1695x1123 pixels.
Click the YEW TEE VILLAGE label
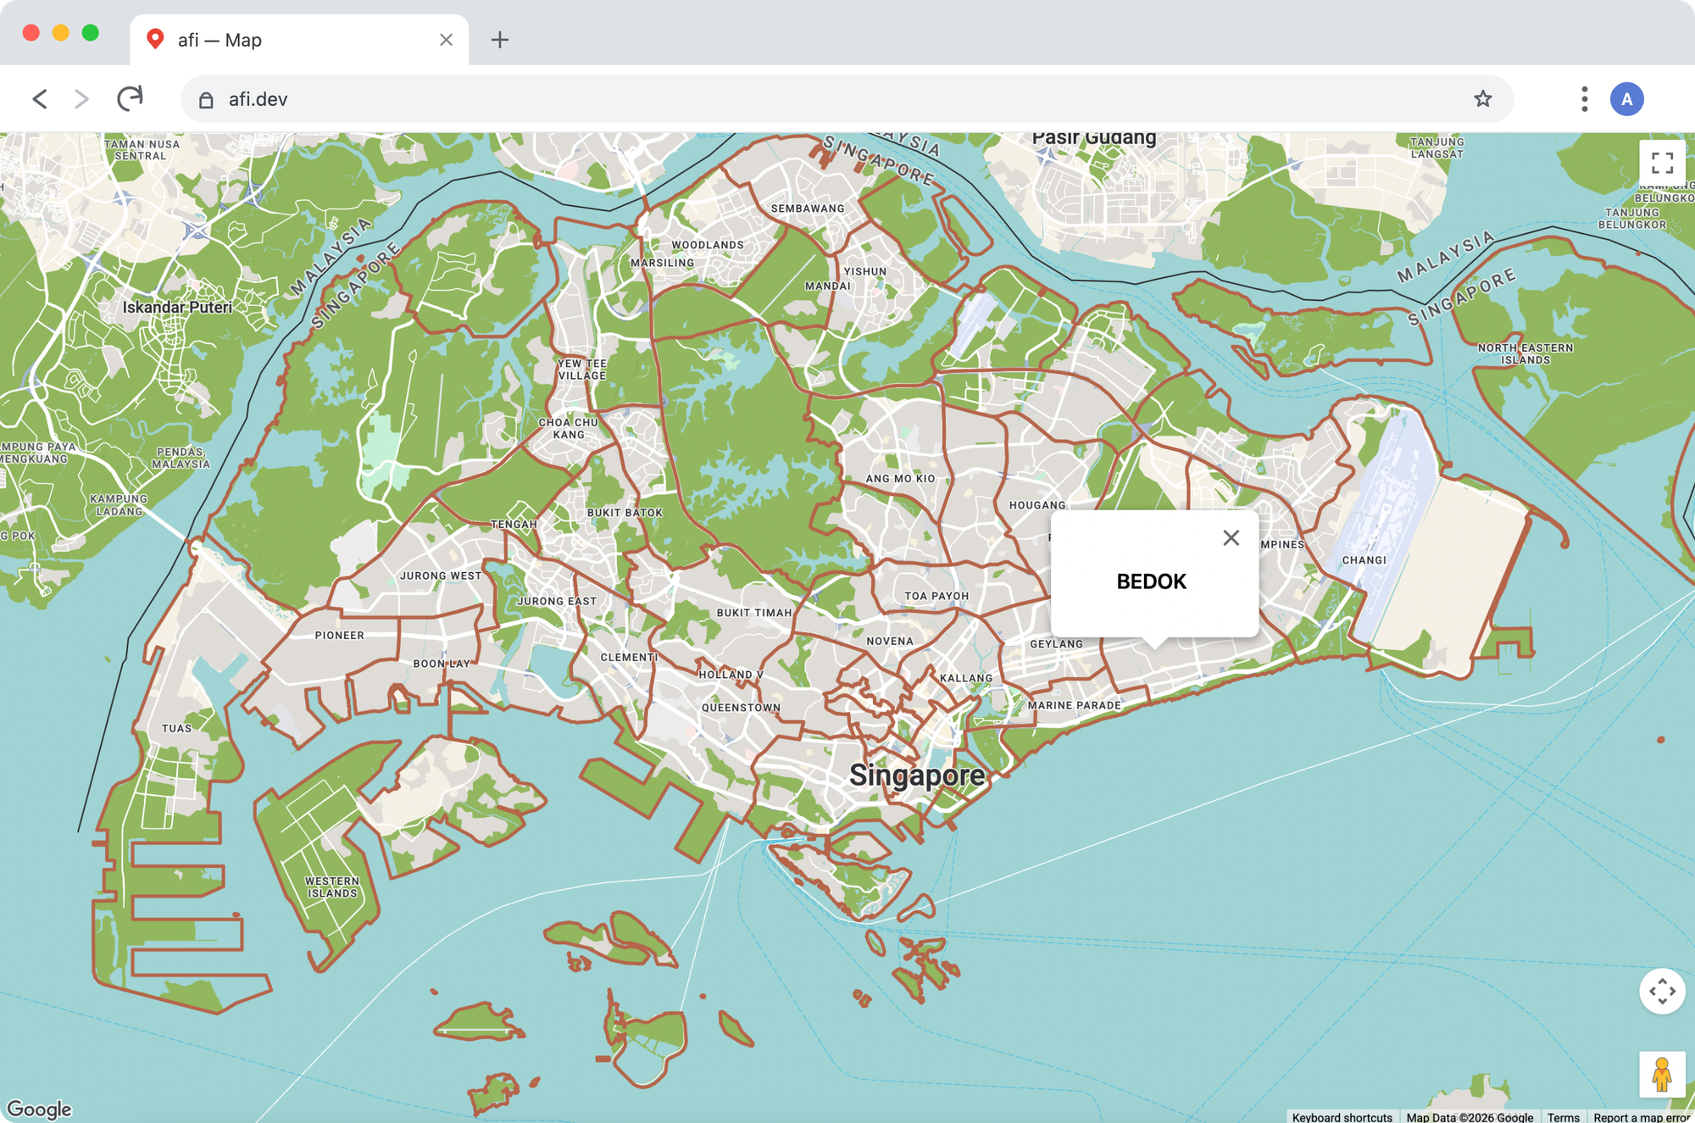tap(582, 370)
